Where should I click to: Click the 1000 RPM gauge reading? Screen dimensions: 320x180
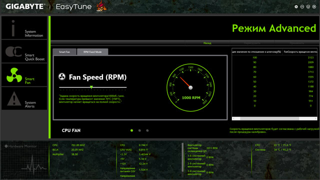tap(191, 98)
